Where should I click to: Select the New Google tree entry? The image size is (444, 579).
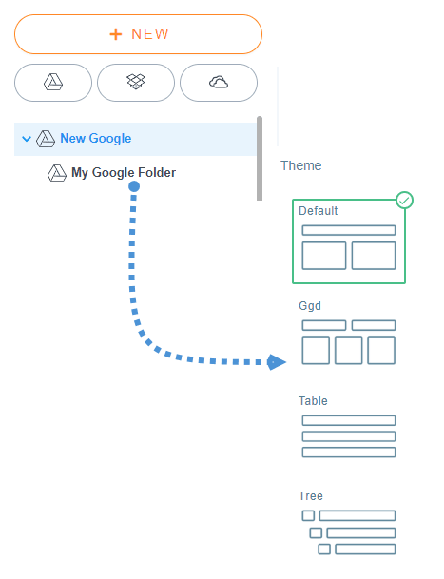pyautogui.click(x=135, y=139)
